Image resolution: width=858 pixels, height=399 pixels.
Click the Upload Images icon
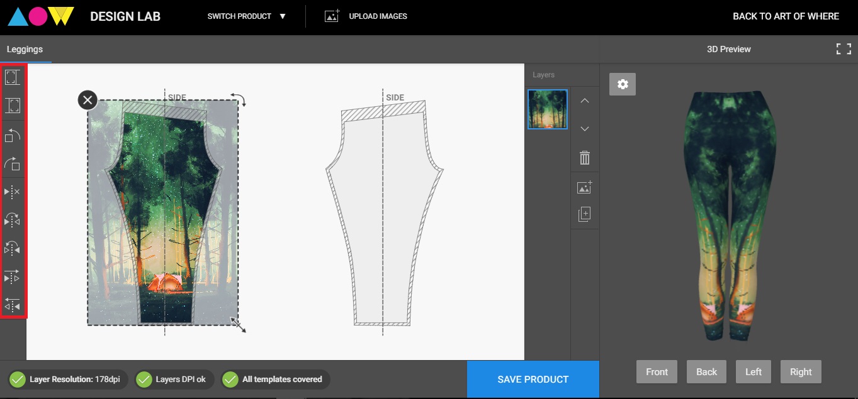[x=332, y=16]
